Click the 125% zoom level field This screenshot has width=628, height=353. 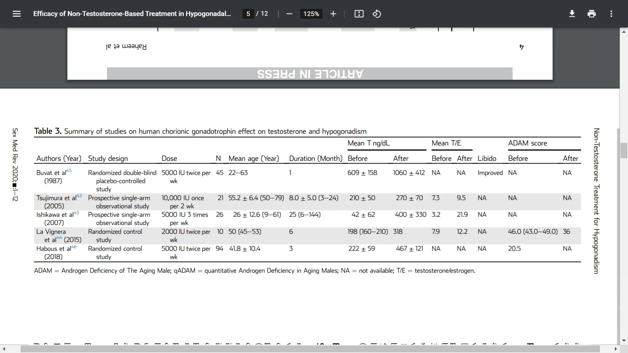pyautogui.click(x=311, y=14)
